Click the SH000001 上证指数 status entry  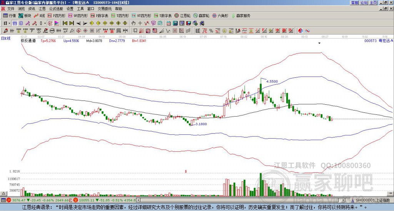click(372, 200)
